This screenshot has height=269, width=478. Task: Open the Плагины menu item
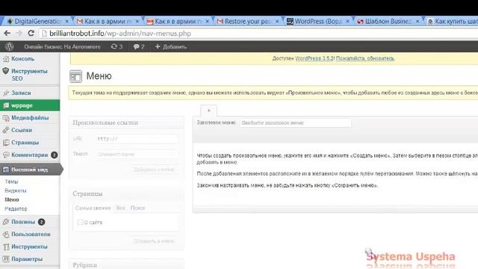tap(23, 222)
